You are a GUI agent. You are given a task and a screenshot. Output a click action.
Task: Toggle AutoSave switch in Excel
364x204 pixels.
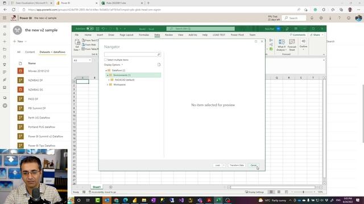(90, 29)
